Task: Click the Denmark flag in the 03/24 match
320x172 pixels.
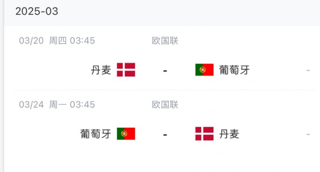Action: (x=204, y=134)
